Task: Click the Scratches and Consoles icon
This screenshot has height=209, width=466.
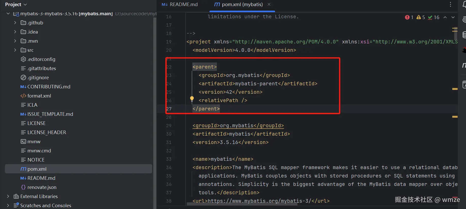Action: pos(16,205)
